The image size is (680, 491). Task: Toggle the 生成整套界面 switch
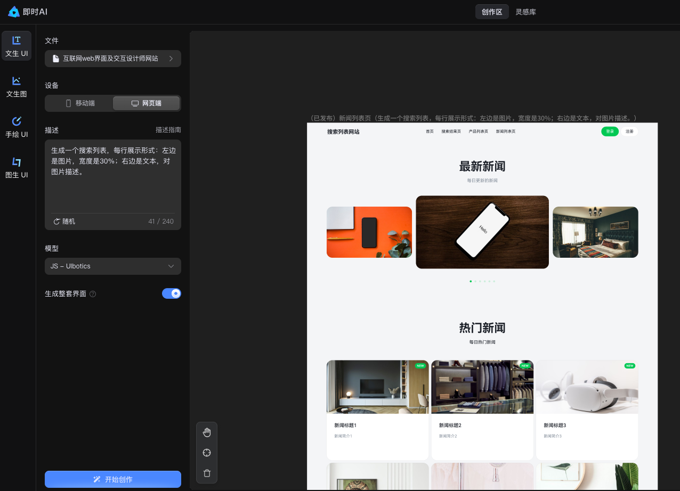coord(171,293)
